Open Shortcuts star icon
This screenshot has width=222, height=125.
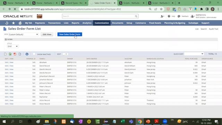(14, 23)
